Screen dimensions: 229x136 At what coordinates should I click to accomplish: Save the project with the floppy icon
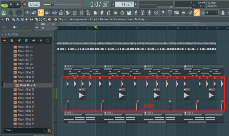coord(129,13)
